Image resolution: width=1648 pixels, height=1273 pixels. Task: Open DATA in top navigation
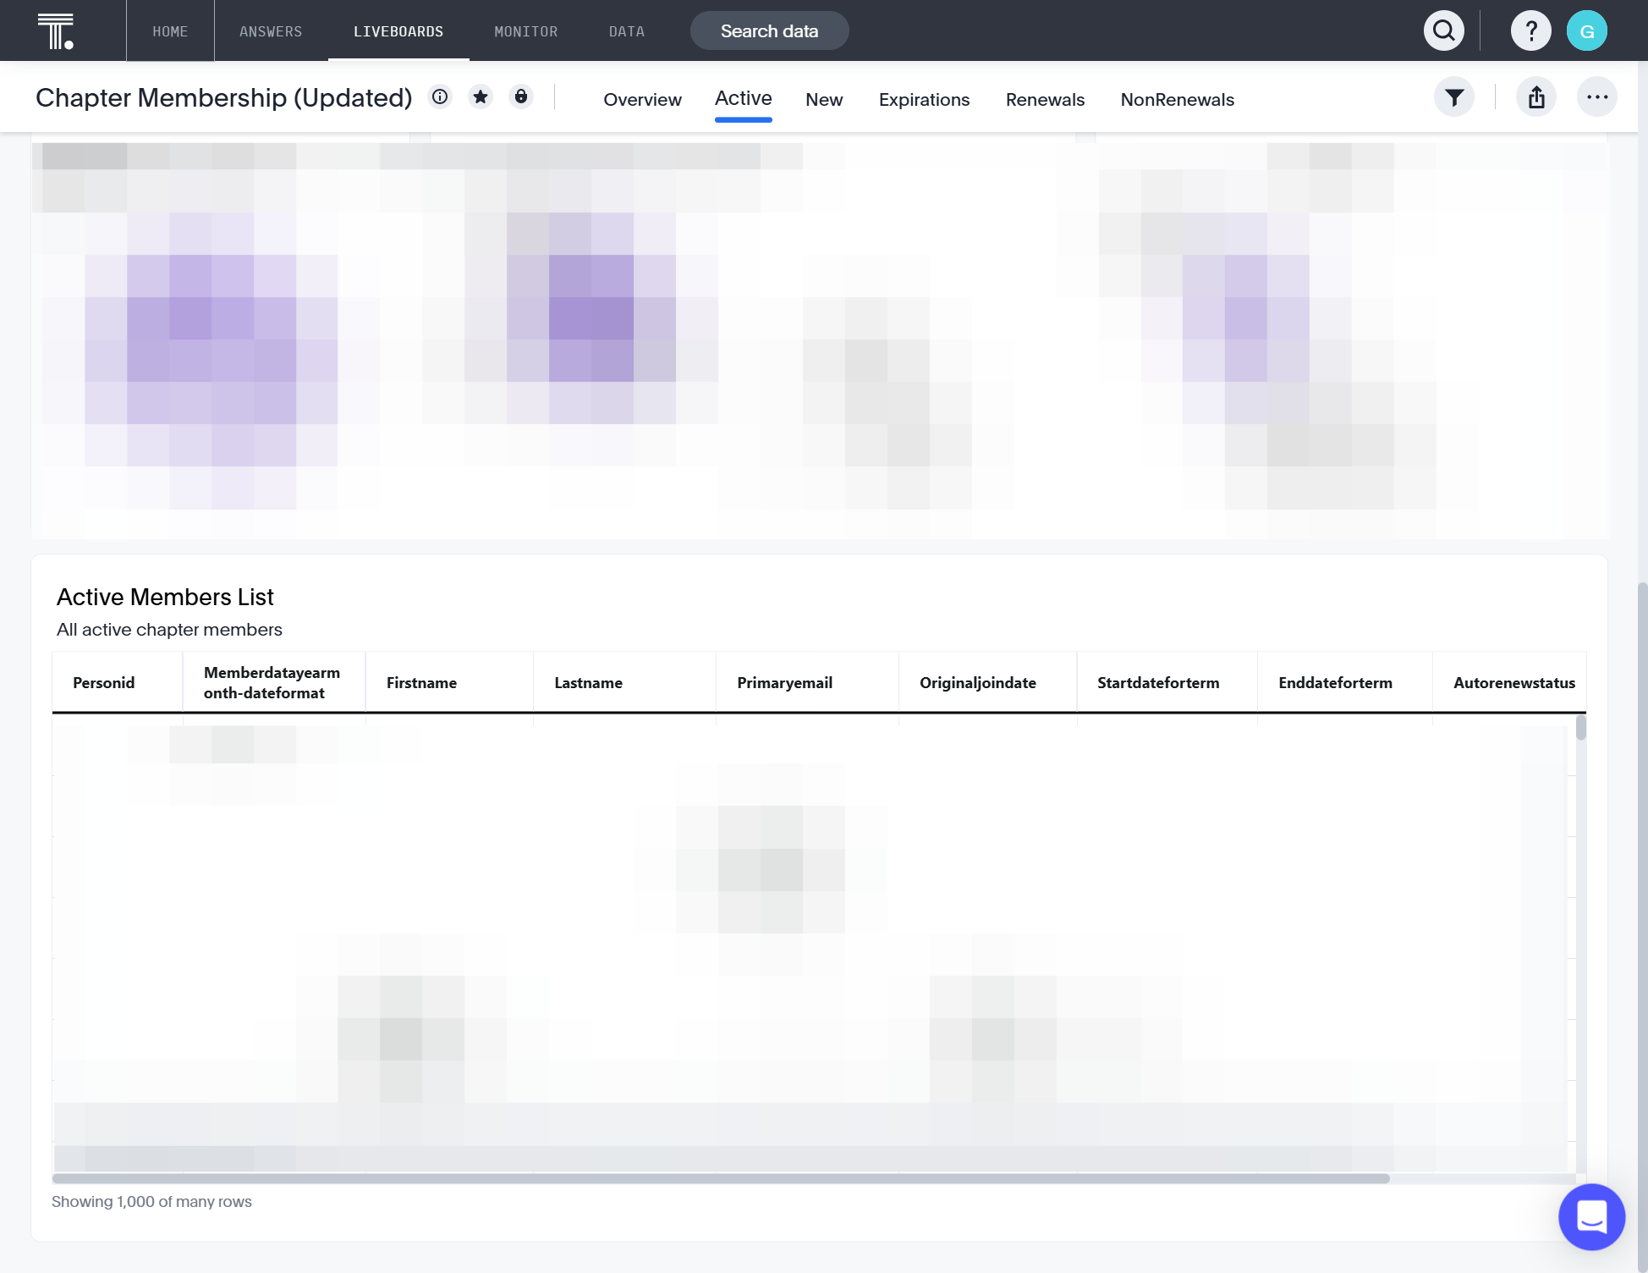pos(627,31)
